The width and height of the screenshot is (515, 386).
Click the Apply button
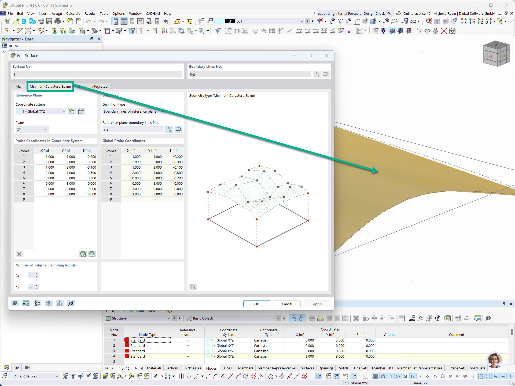pos(317,304)
